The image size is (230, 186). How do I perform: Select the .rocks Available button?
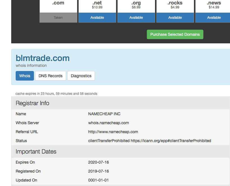175,18
